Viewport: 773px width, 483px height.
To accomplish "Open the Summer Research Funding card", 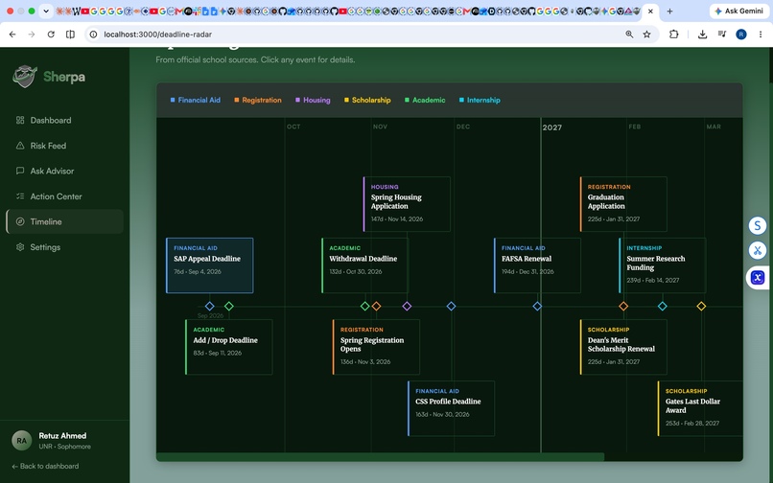I will (x=663, y=265).
